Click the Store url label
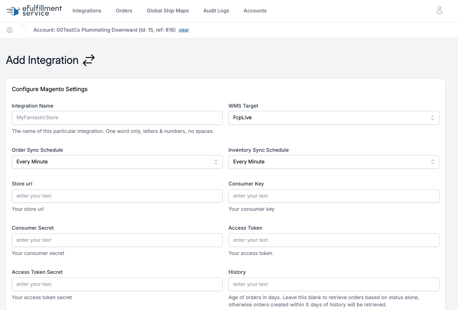458x310 pixels. [22, 184]
